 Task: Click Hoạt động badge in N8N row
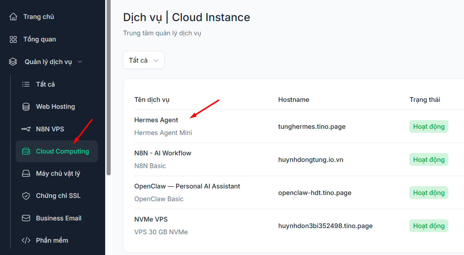pyautogui.click(x=429, y=160)
